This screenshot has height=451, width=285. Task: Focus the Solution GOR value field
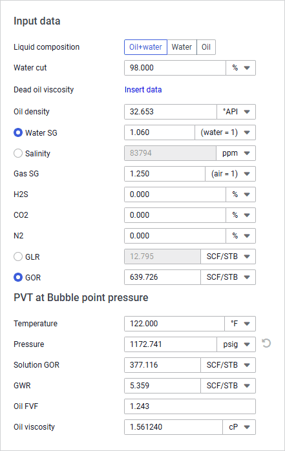pos(162,365)
